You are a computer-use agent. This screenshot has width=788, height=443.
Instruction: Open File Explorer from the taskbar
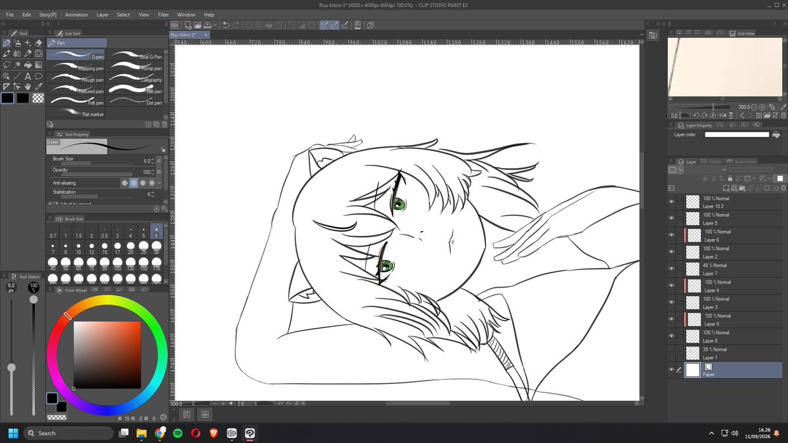(x=141, y=433)
